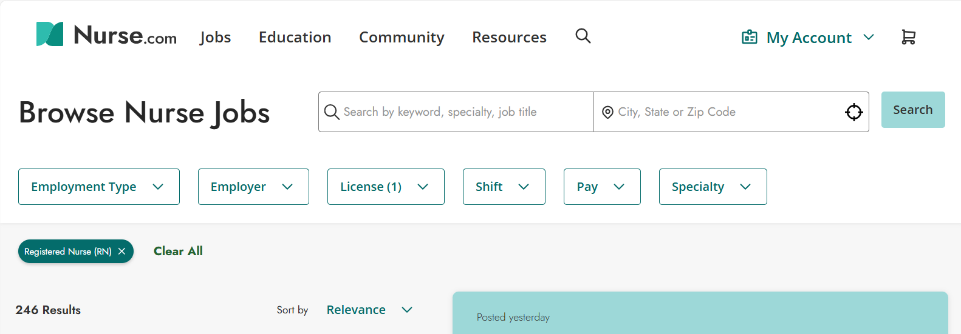Screen dimensions: 961x334
Task: Click the 246 Results text
Action: click(48, 310)
